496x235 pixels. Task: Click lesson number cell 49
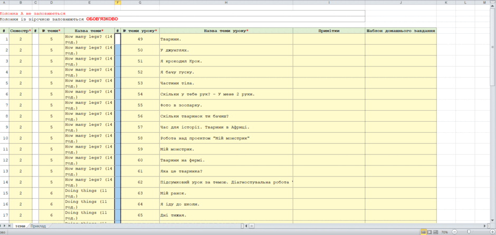[x=140, y=39]
